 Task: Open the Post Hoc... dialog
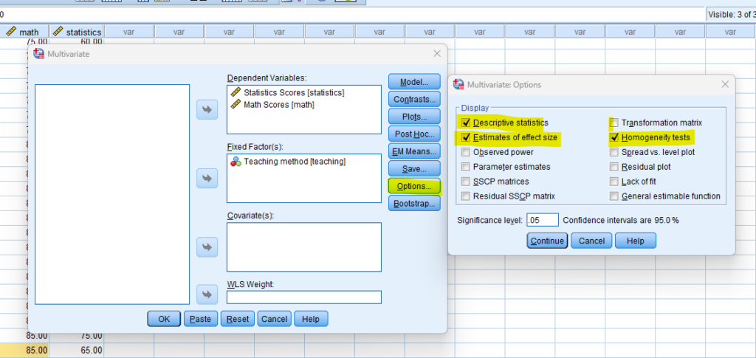[x=414, y=134]
